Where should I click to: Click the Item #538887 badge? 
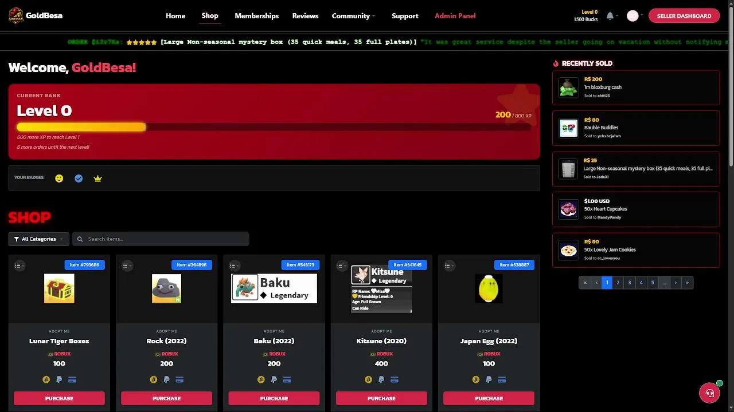[514, 265]
